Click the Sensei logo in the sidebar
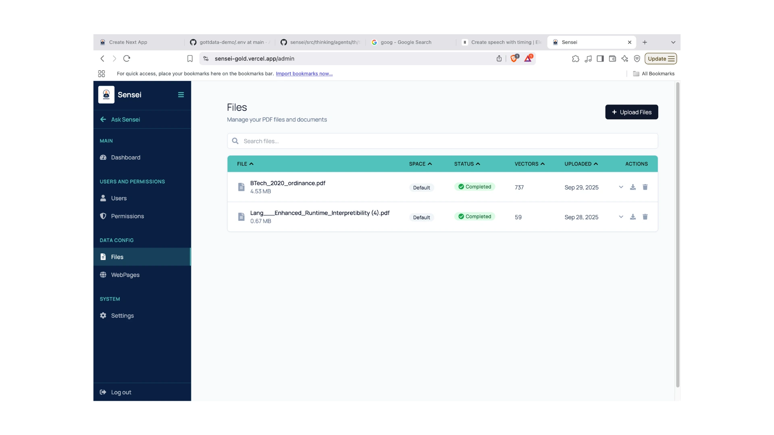Viewport: 774px width, 435px height. click(106, 95)
